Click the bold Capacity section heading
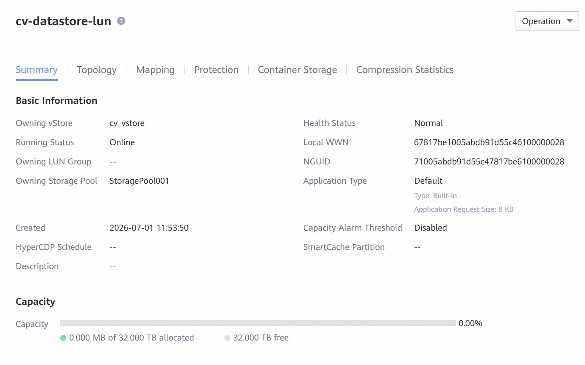This screenshot has height=365, width=585. tap(35, 302)
